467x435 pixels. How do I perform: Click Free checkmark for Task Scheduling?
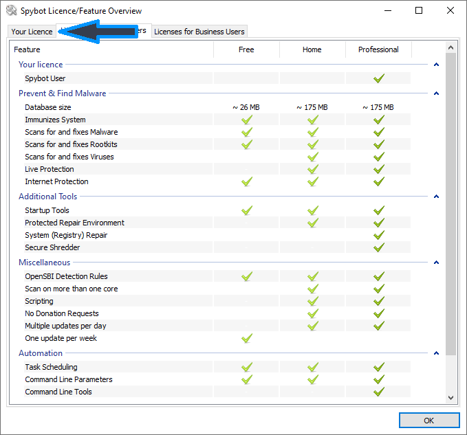coord(247,367)
